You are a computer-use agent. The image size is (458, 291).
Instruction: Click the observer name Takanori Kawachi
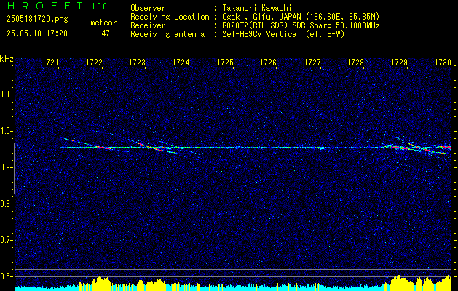256,8
